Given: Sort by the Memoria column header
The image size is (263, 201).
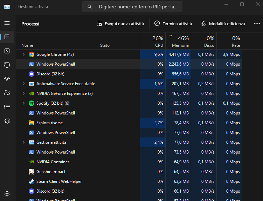Looking at the screenshot, I should pyautogui.click(x=178, y=41).
